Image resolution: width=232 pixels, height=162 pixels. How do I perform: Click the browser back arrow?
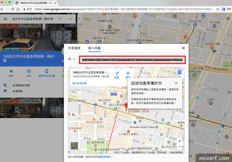click(2, 9)
